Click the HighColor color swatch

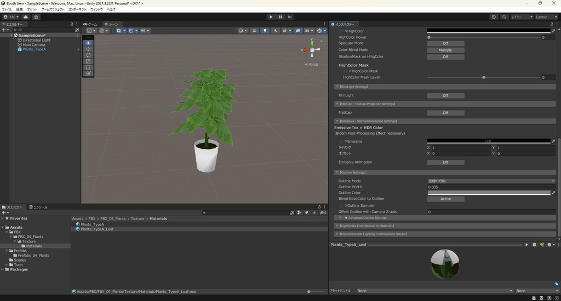tap(489, 31)
